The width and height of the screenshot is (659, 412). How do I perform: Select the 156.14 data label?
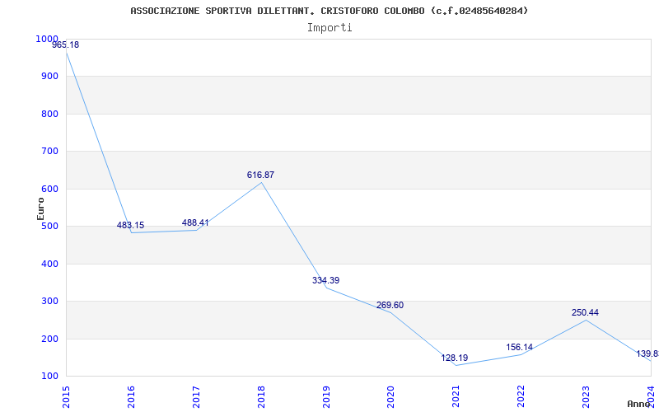520,347
